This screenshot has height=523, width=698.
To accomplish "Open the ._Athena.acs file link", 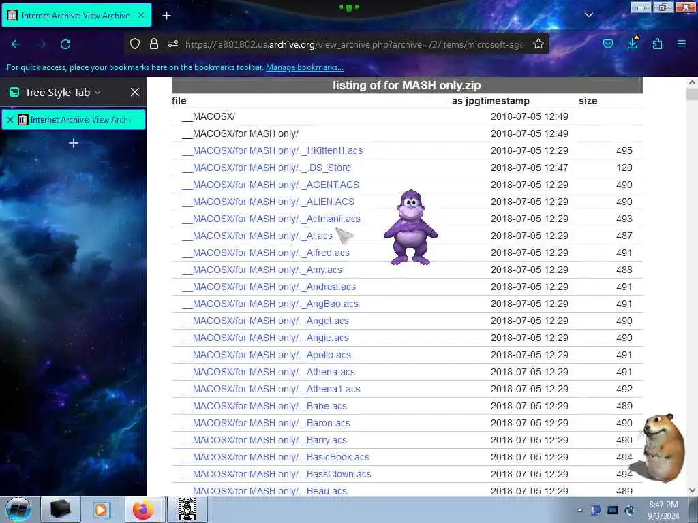I will click(x=269, y=372).
